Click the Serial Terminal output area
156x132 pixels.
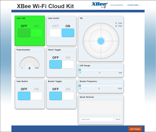pyautogui.click(x=101, y=107)
